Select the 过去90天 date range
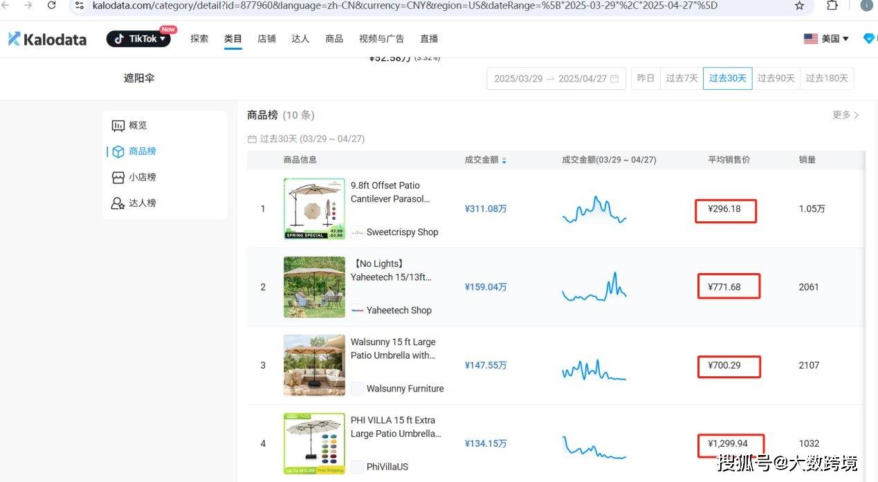The image size is (878, 482). [x=776, y=78]
